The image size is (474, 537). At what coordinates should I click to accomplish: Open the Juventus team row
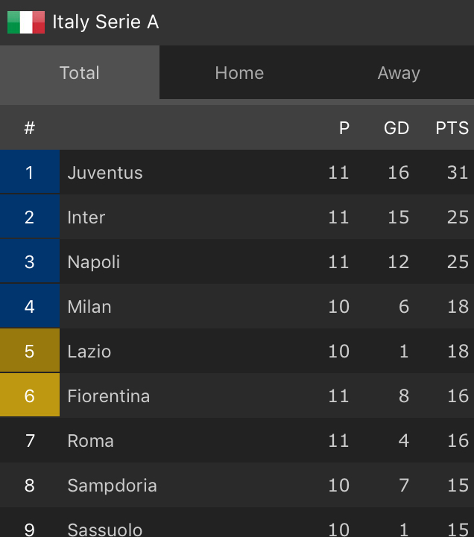[x=105, y=173]
